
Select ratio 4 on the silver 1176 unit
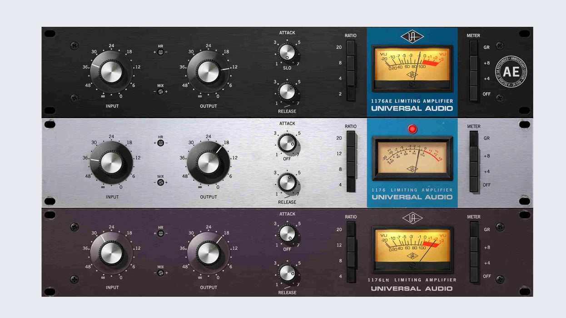point(351,184)
